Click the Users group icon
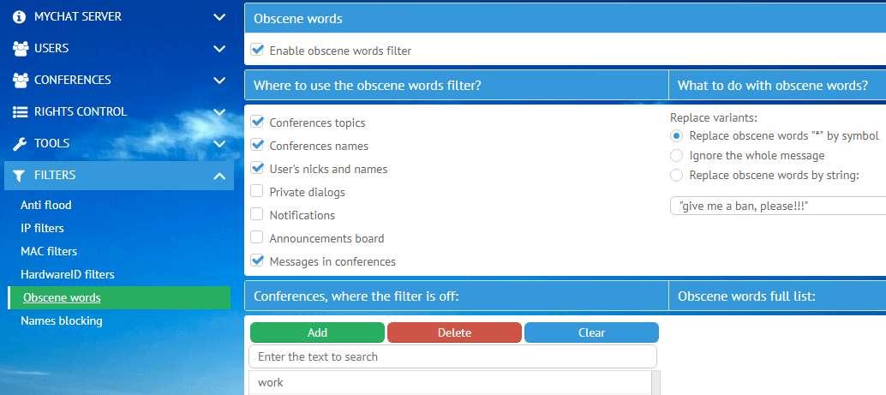This screenshot has width=886, height=395. [20, 48]
